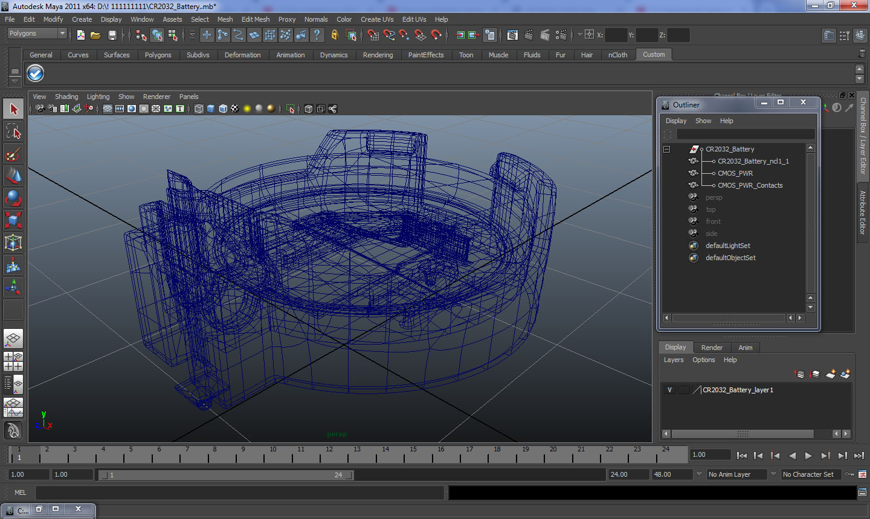Click the custom shelf checkmark button
This screenshot has width=870, height=519.
(x=36, y=74)
